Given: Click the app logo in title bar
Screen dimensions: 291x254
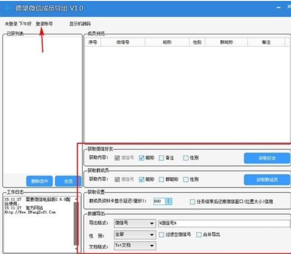Looking at the screenshot, I should (7, 8).
